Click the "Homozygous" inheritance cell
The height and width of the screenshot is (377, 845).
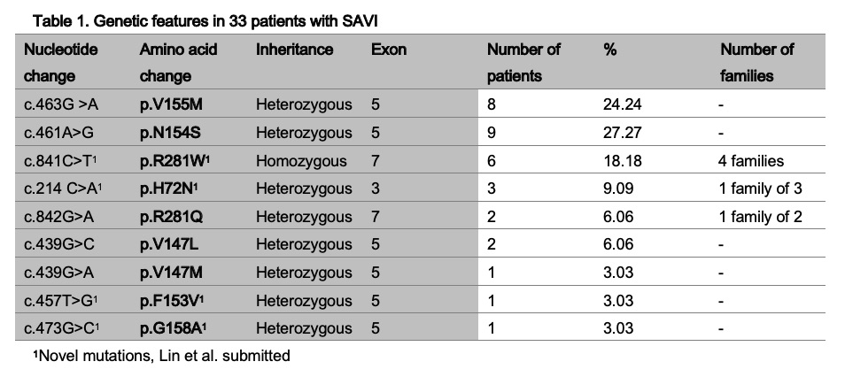[298, 161]
